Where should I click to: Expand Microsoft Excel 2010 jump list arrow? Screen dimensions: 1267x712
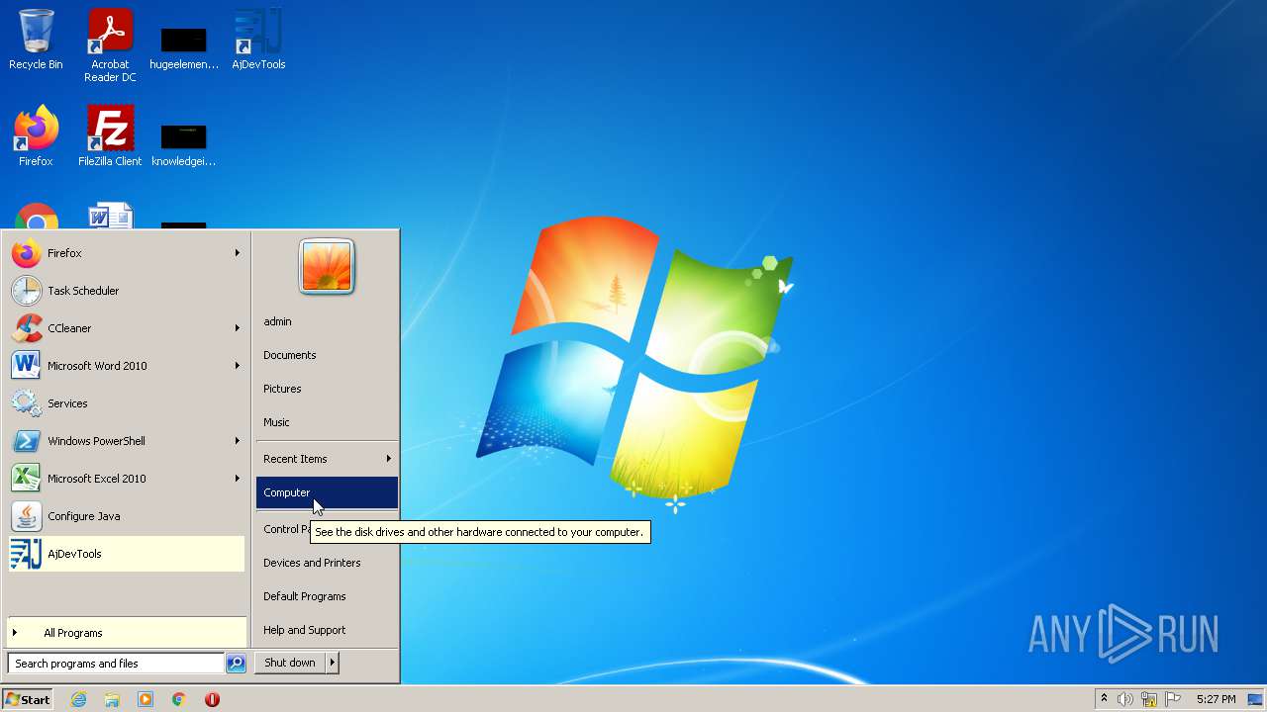(238, 479)
